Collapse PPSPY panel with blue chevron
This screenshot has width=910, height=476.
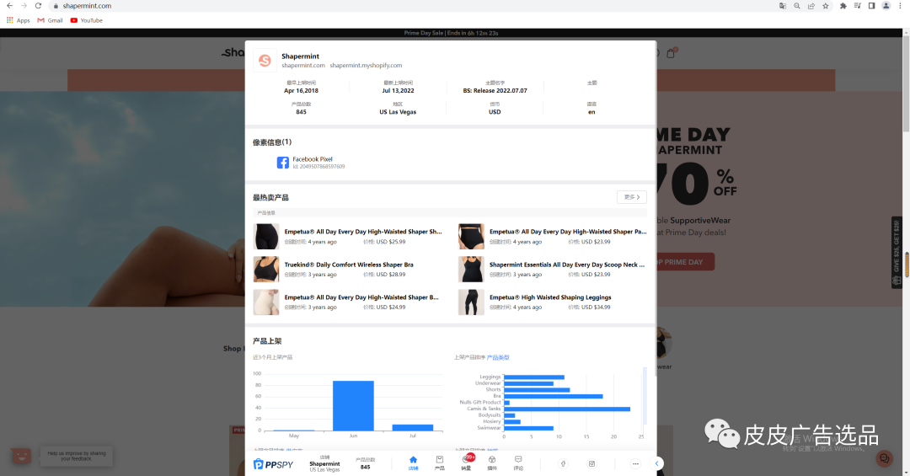tap(657, 463)
